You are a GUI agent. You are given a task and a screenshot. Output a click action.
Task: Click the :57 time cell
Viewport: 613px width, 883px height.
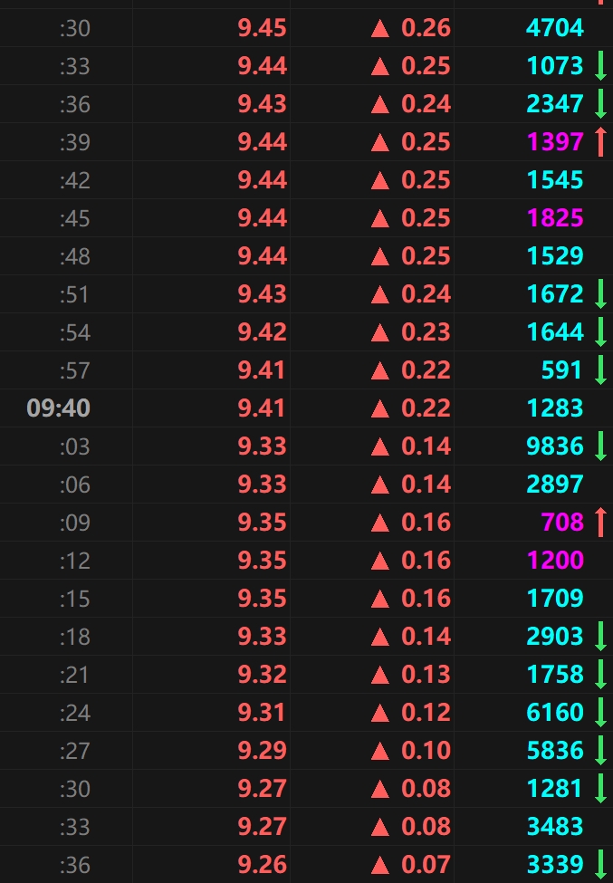[75, 370]
